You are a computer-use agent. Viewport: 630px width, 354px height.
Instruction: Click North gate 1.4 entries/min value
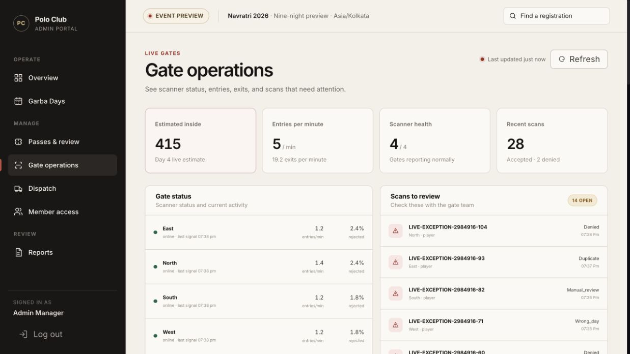click(319, 263)
